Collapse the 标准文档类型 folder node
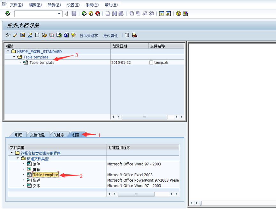This screenshot has width=276, height=209. click(x=18, y=158)
